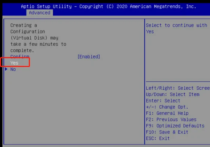Screen dimensions: 210x147
Task: Click the 'Left/Right: Select Screen' hint
Action: [x=178, y=88]
